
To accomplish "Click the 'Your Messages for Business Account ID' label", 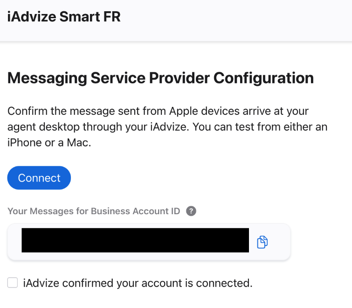I will pyautogui.click(x=94, y=211).
